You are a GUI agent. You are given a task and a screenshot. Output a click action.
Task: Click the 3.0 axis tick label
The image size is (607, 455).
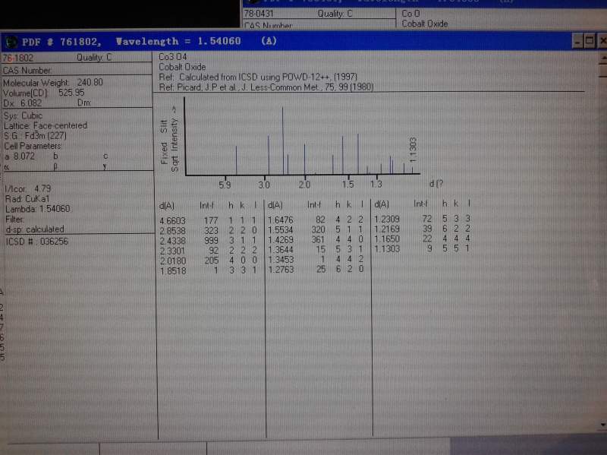264,185
